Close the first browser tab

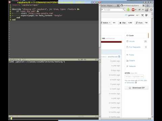118,5
